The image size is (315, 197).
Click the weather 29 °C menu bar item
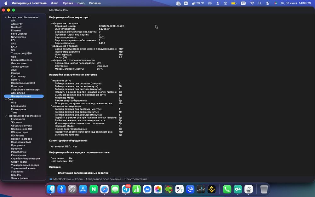[198, 3]
